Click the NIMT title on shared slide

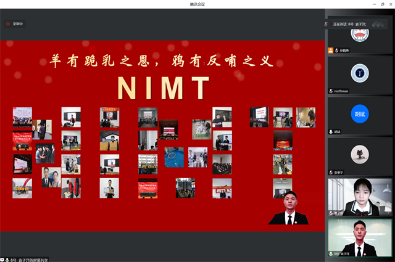[x=164, y=88]
